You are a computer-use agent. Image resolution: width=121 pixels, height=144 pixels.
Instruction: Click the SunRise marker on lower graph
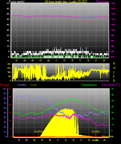coord(39,132)
